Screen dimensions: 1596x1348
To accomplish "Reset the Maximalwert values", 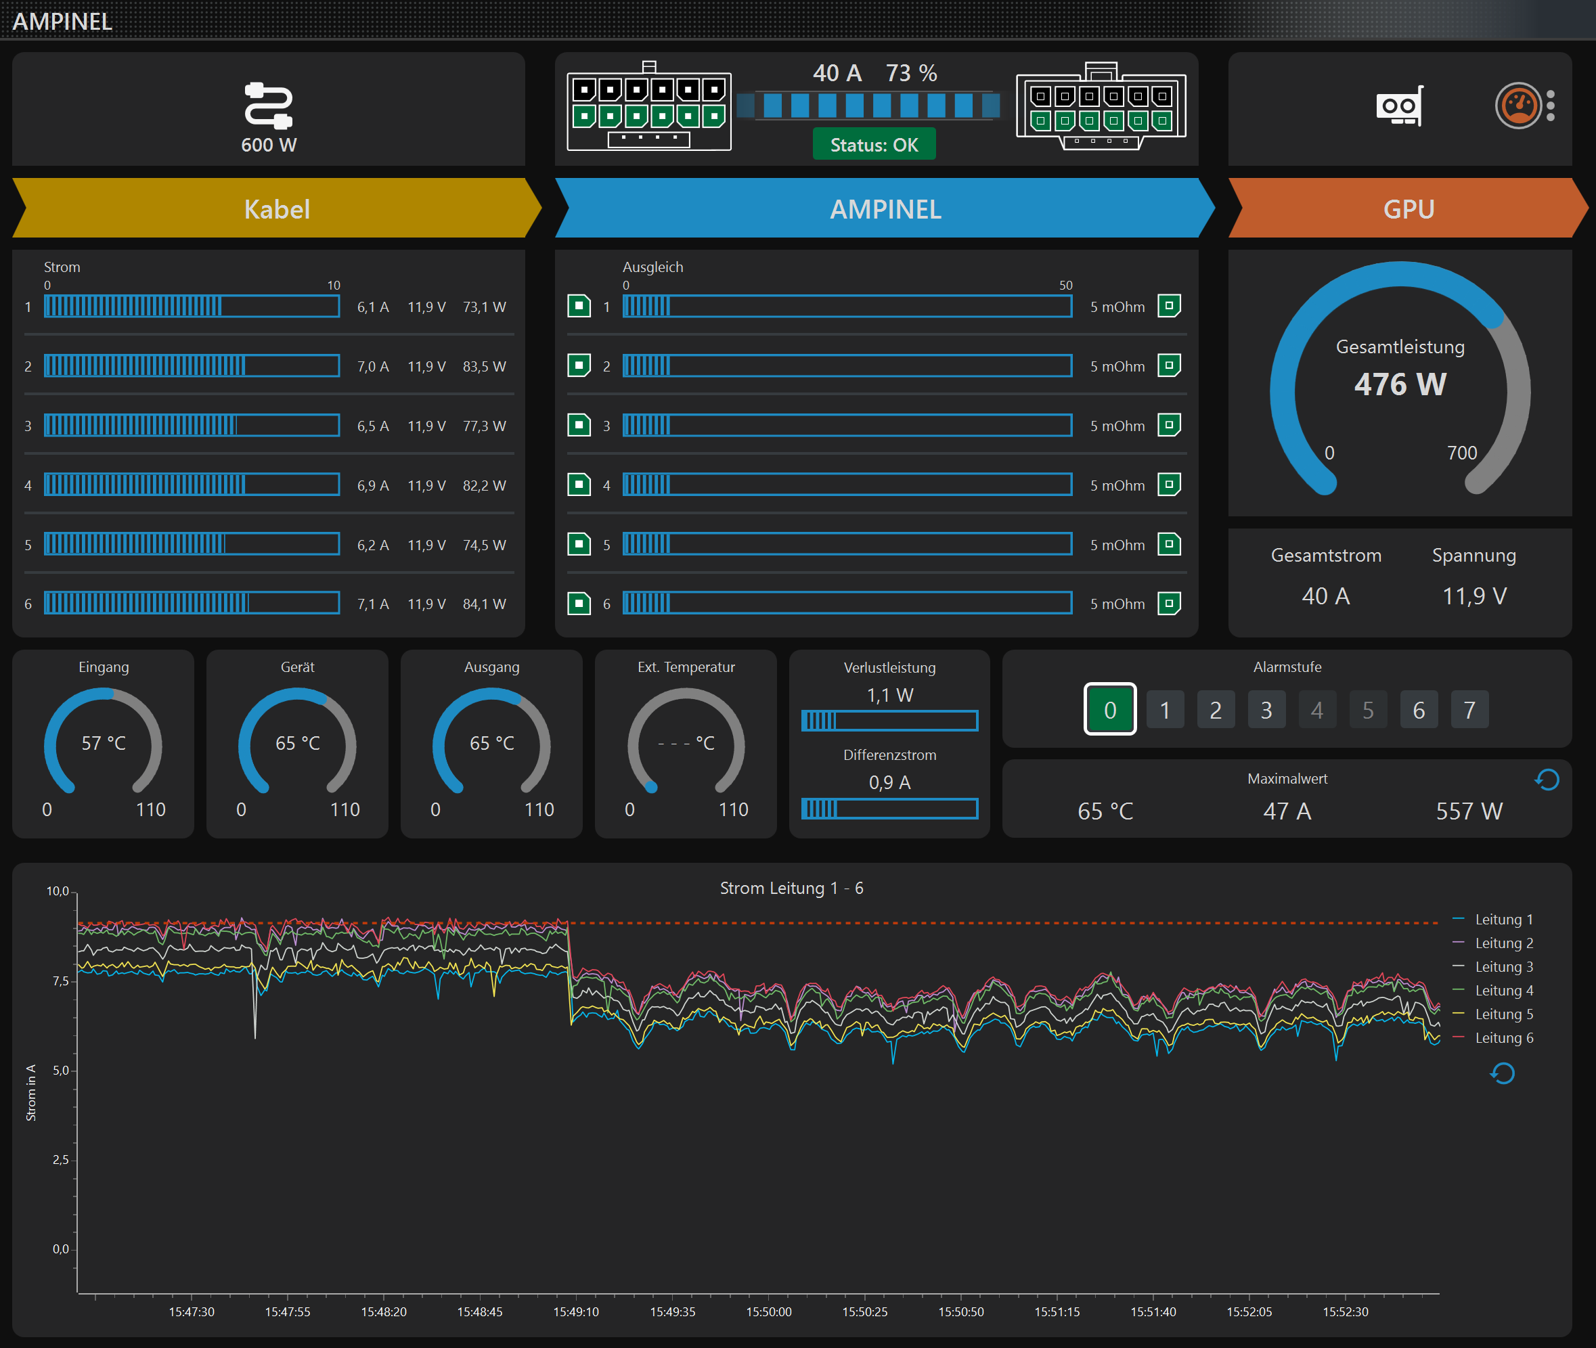I will (1547, 780).
